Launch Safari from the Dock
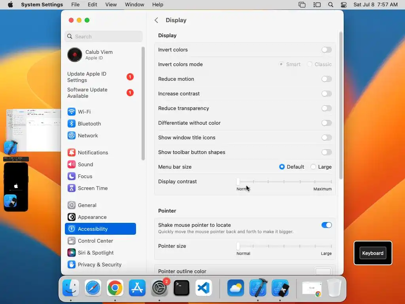This screenshot has height=304, width=405. [93, 288]
